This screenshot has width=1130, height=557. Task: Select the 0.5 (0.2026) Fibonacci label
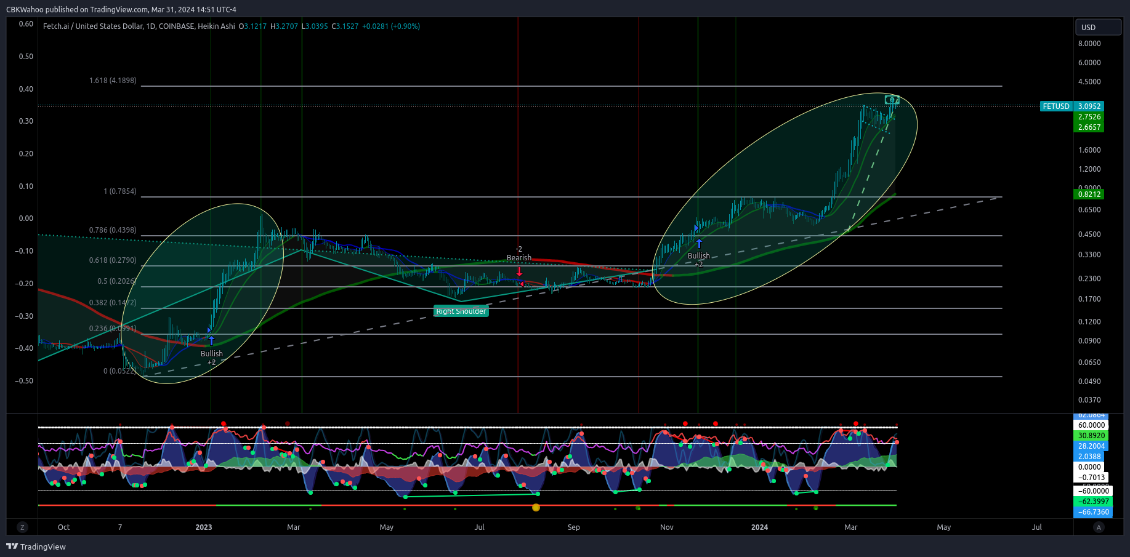coord(117,281)
